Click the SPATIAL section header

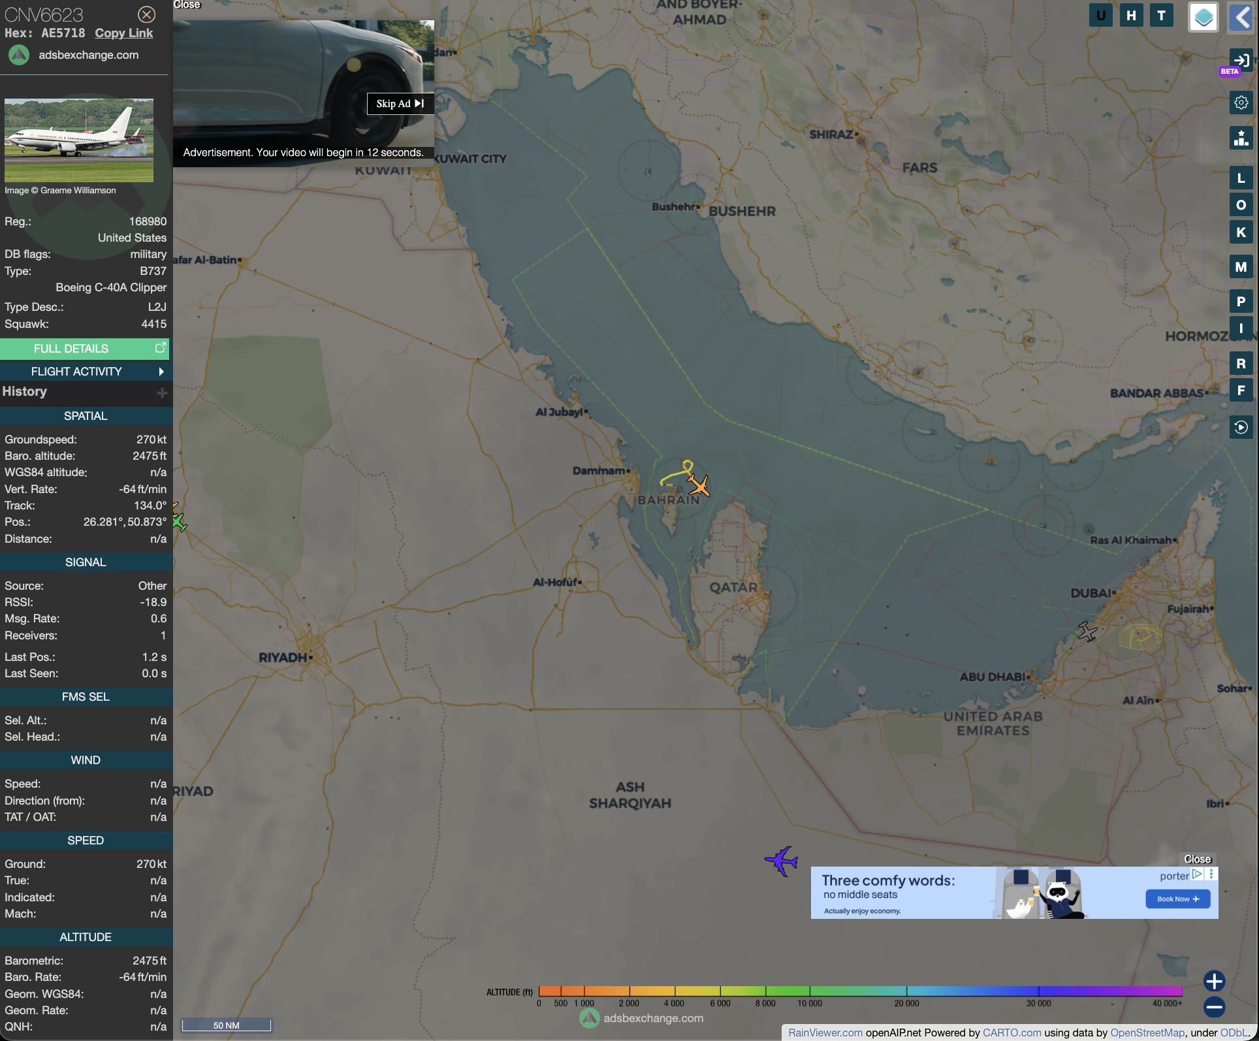click(x=86, y=416)
